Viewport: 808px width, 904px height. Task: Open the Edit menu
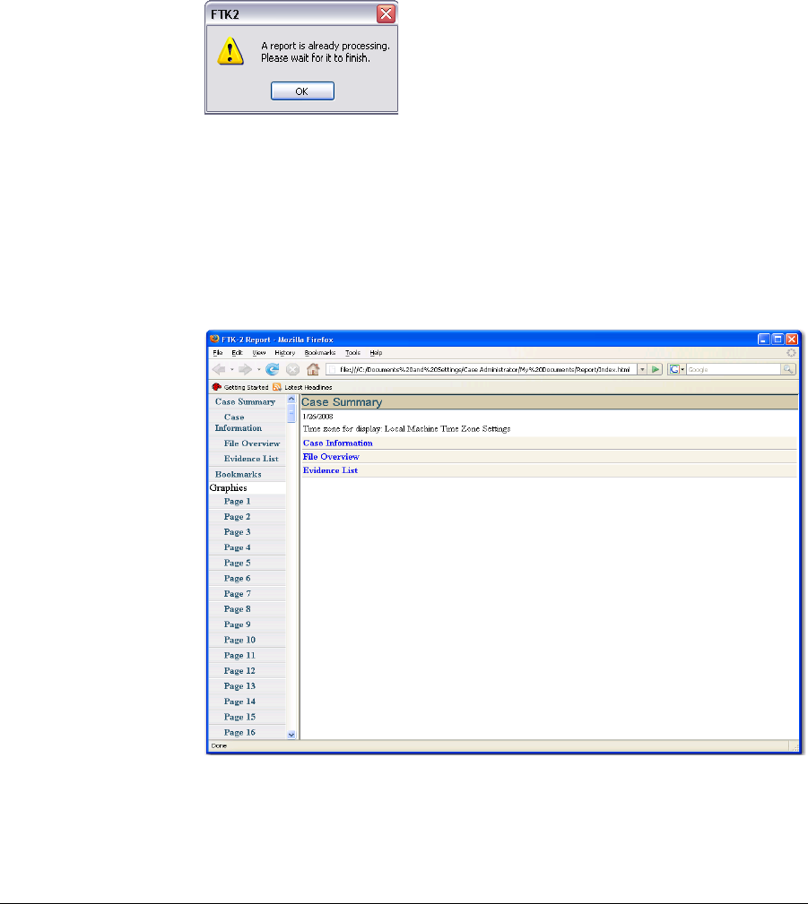[238, 353]
